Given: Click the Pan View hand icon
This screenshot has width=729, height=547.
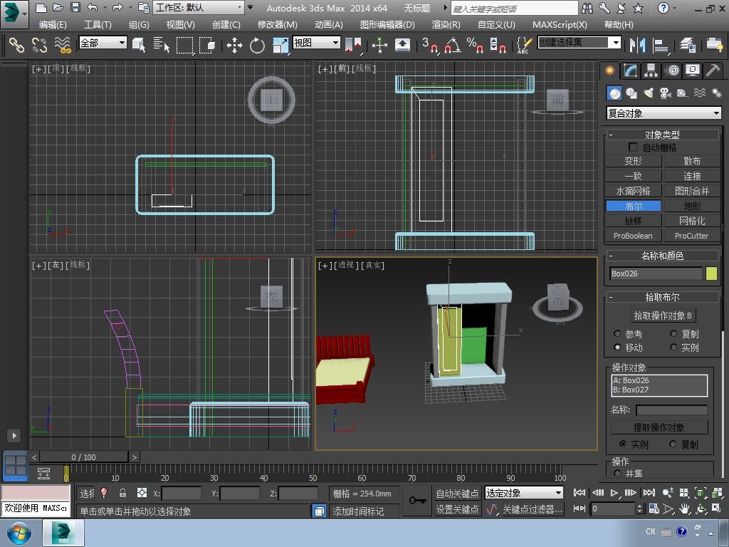Looking at the screenshot, I should (684, 509).
